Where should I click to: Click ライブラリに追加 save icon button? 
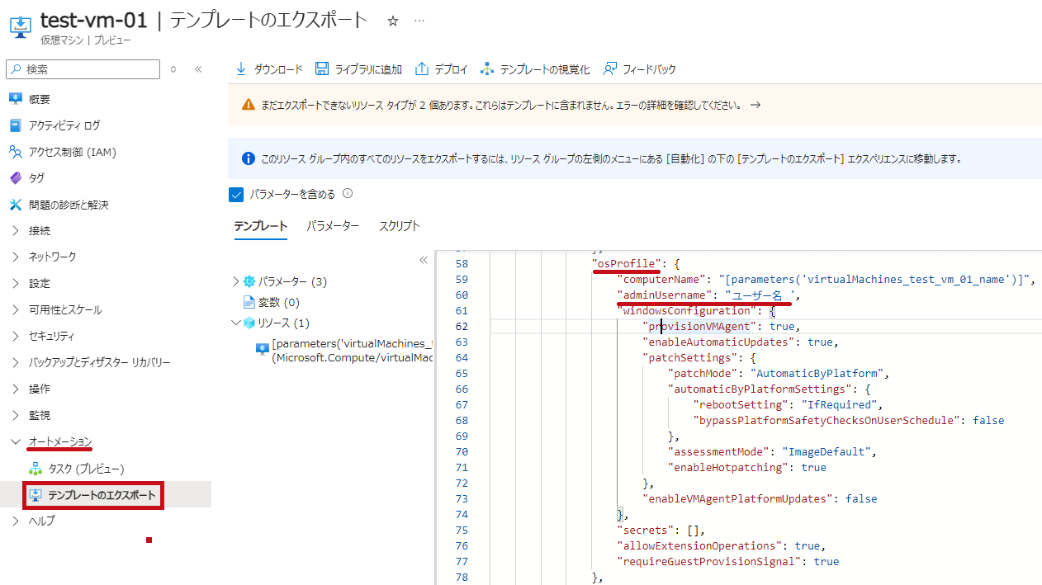358,69
